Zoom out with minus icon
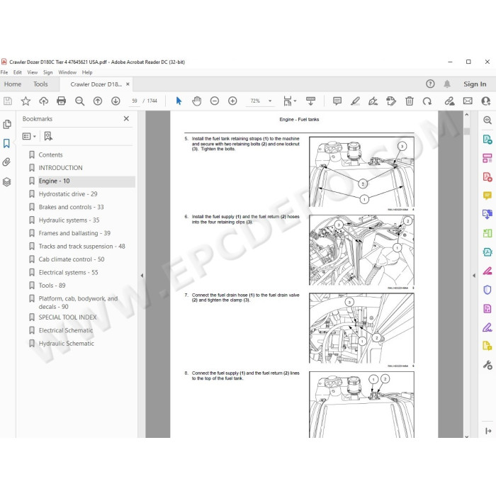This screenshot has width=496, height=496. point(215,101)
